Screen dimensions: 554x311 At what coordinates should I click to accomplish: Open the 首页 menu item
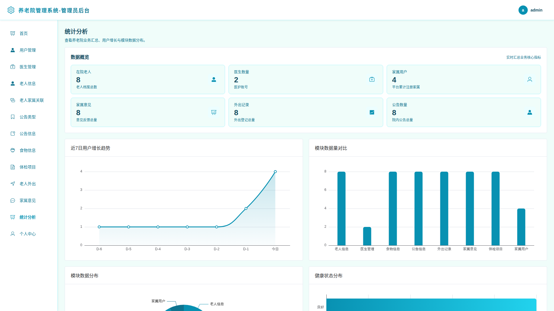coord(29,33)
